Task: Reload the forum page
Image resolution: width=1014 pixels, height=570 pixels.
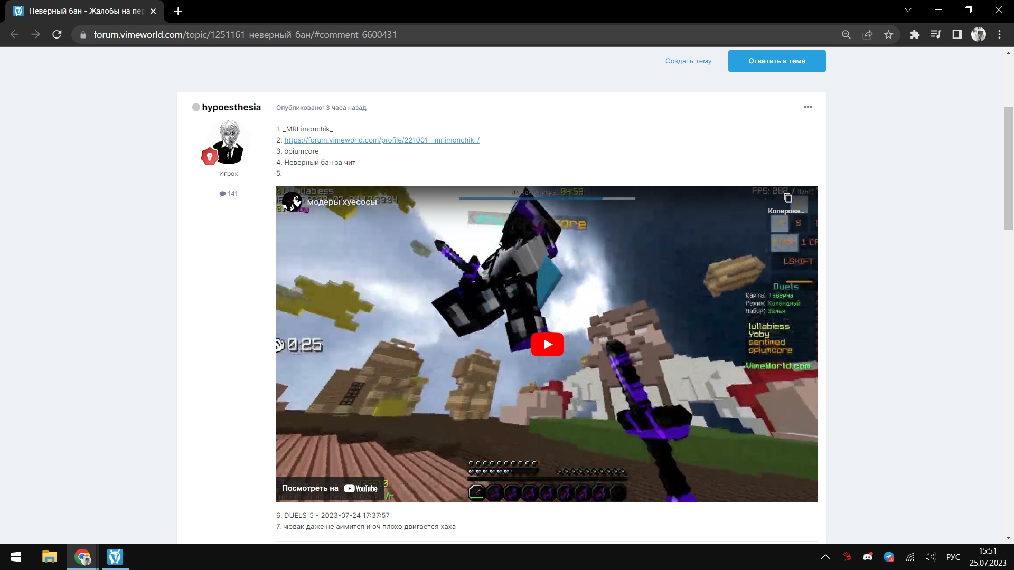Action: tap(57, 35)
